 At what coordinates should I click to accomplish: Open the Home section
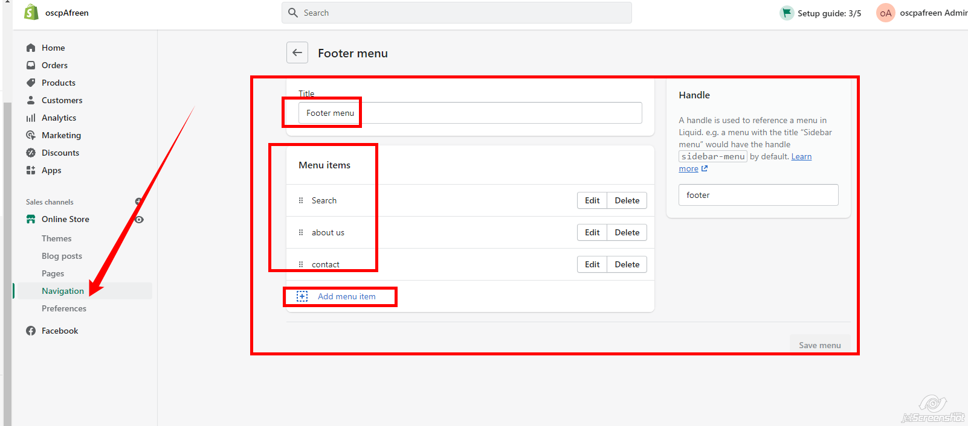click(x=53, y=48)
